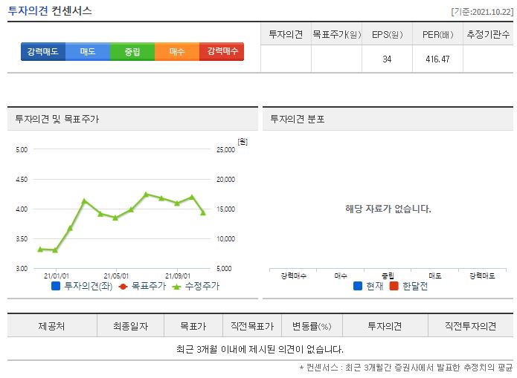
Task: Click the red 강력매수 rating segment
Action: [x=222, y=52]
